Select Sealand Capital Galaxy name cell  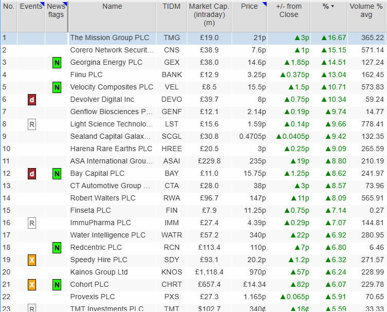[x=112, y=136]
